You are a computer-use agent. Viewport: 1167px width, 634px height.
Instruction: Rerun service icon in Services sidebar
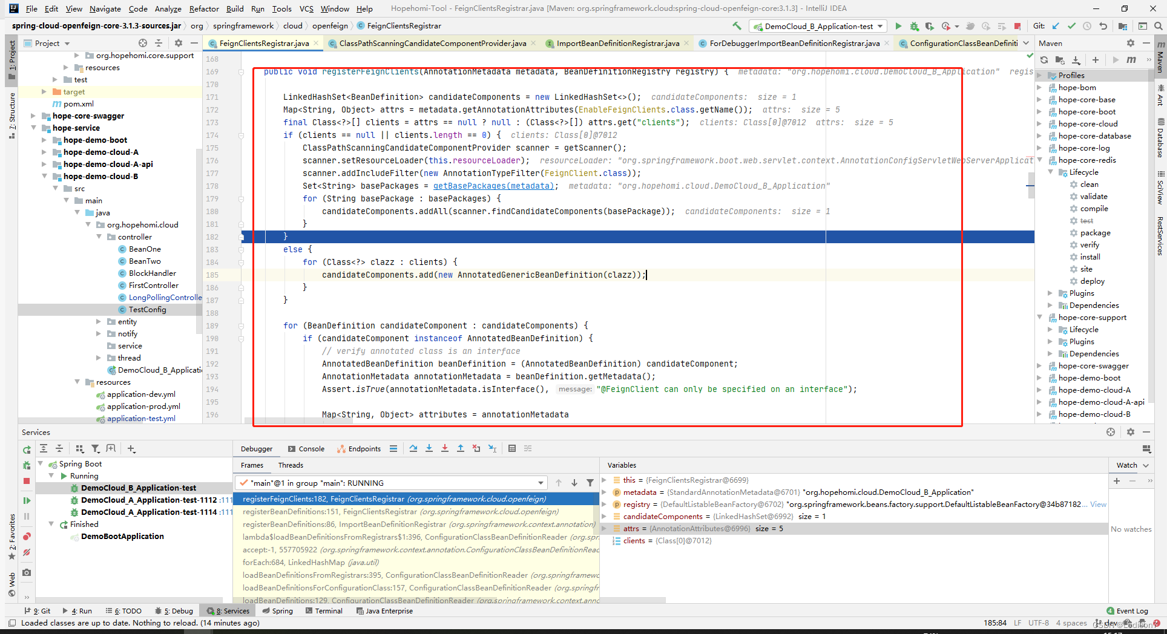pos(27,449)
